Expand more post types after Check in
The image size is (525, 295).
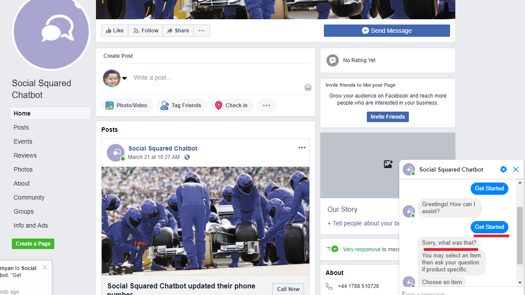266,105
